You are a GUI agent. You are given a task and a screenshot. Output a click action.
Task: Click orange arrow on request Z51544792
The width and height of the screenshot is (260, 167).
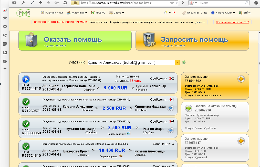[x=241, y=79]
